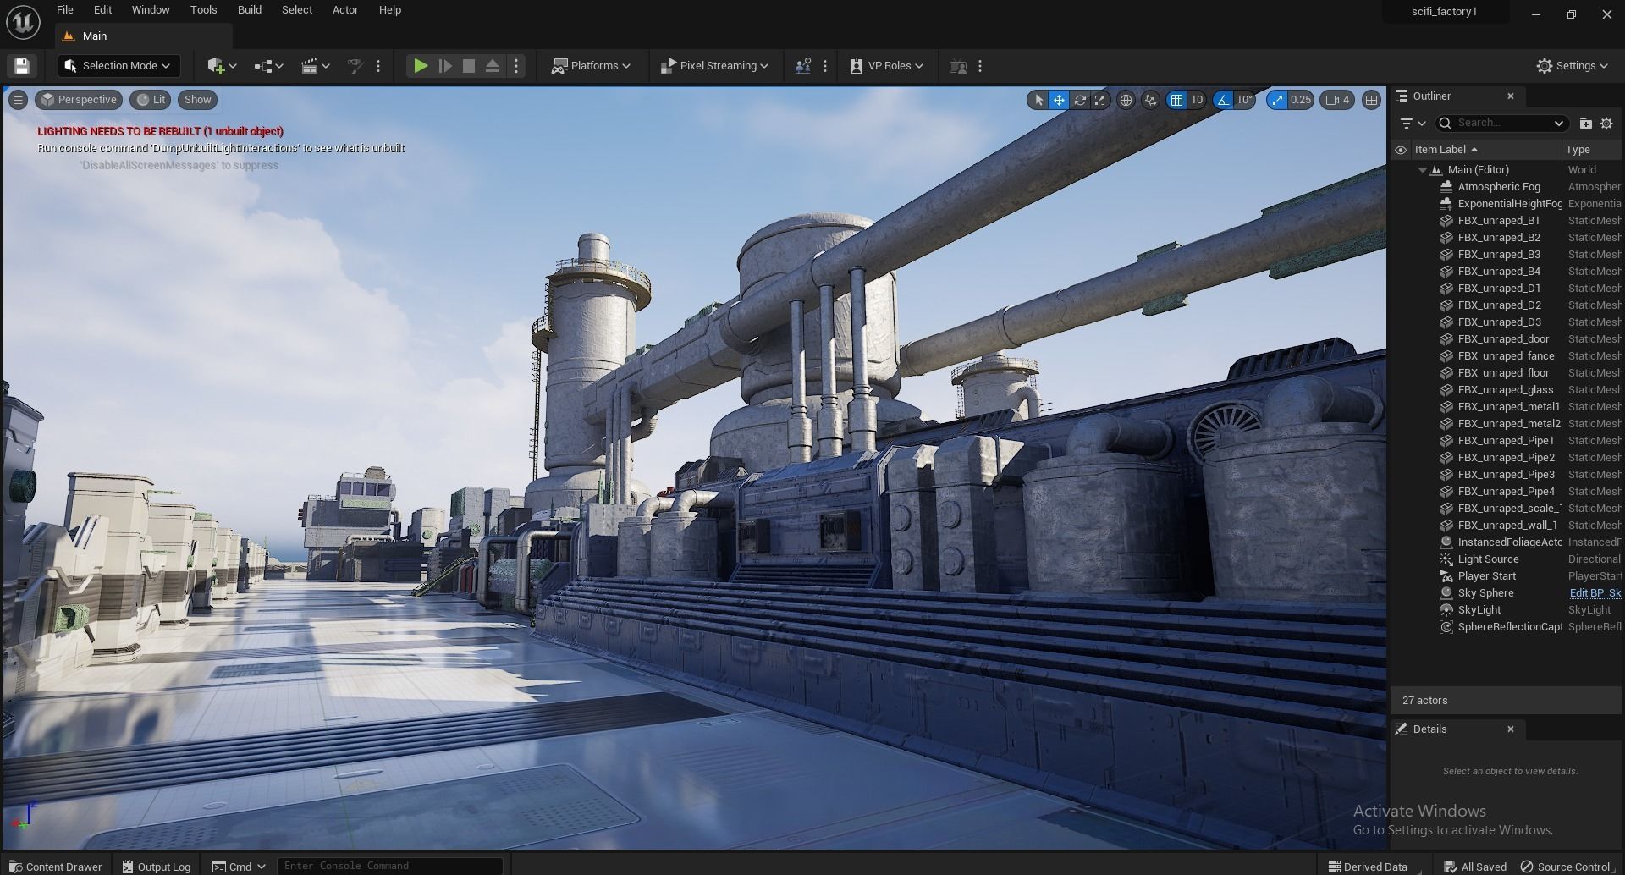Viewport: 1625px width, 875px height.
Task: Open the editor Settings dropdown
Action: coord(1572,66)
